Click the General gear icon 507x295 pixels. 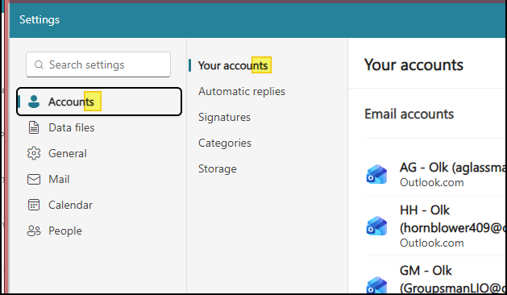34,153
